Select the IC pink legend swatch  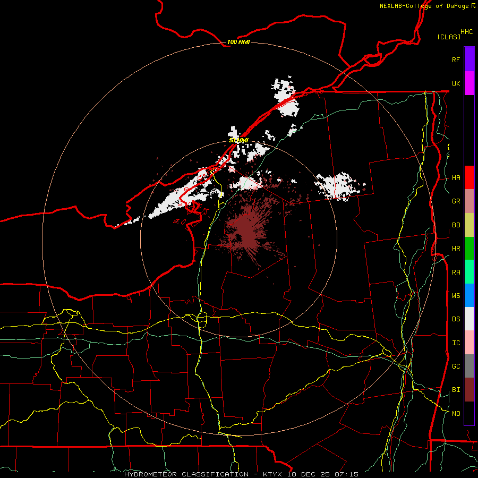pyautogui.click(x=469, y=343)
